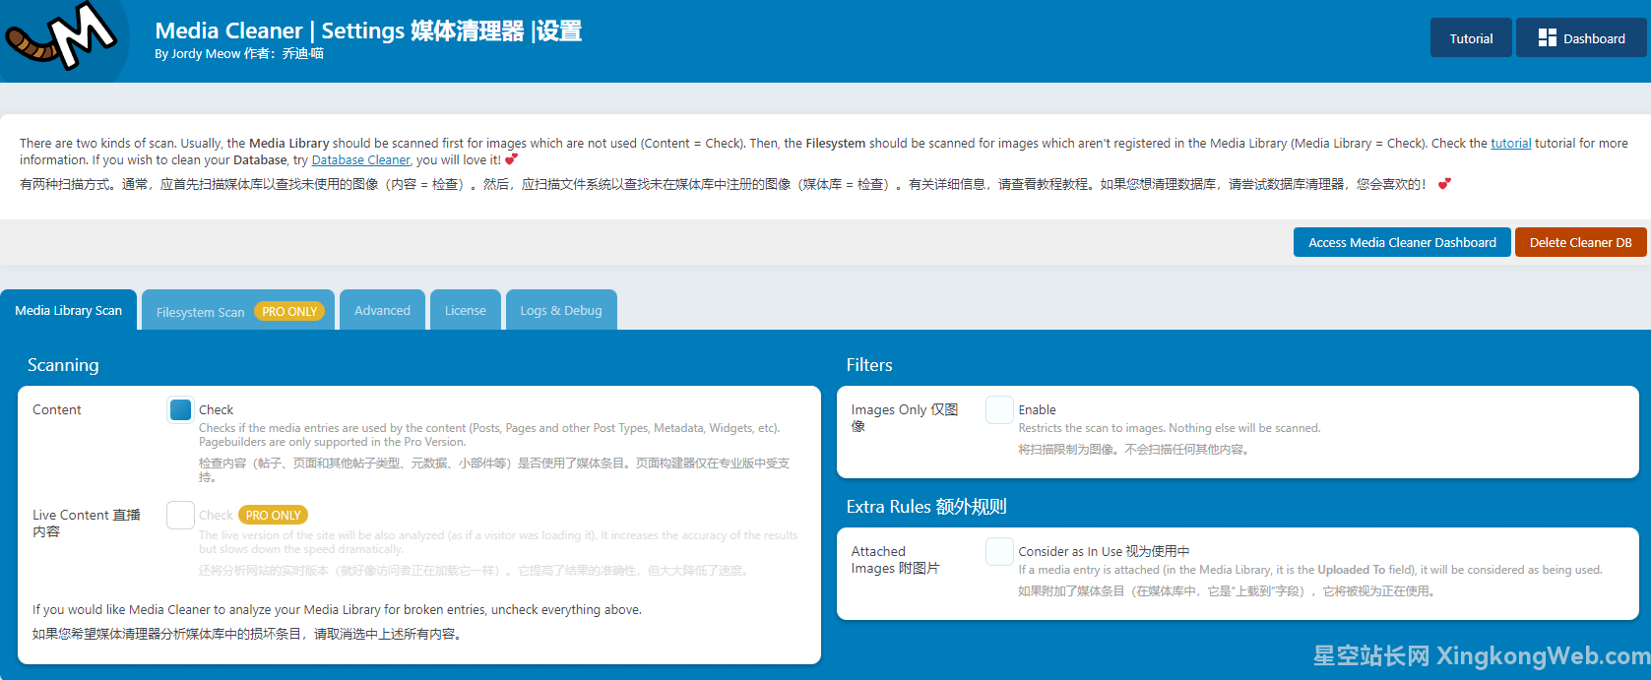Click the Images Only setting label

click(x=905, y=417)
